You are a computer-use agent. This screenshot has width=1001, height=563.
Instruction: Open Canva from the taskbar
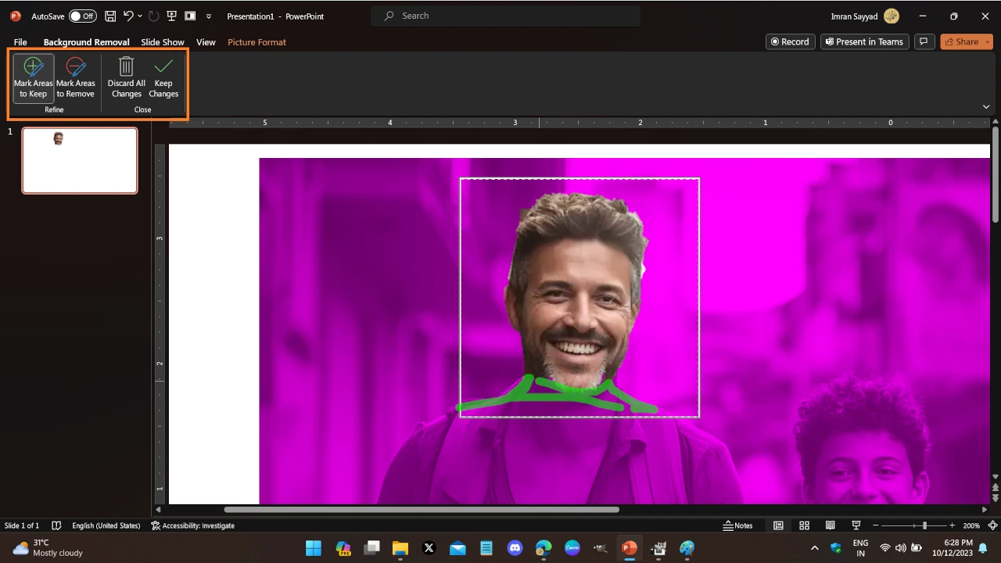click(x=572, y=548)
